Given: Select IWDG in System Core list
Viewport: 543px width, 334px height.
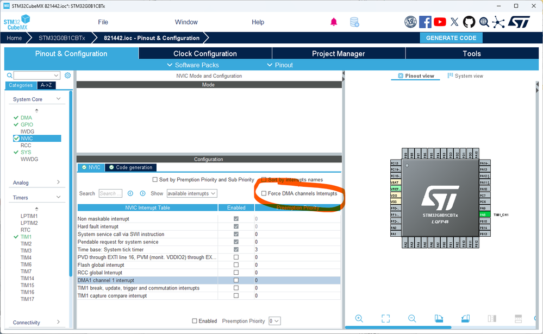Looking at the screenshot, I should click(x=27, y=131).
